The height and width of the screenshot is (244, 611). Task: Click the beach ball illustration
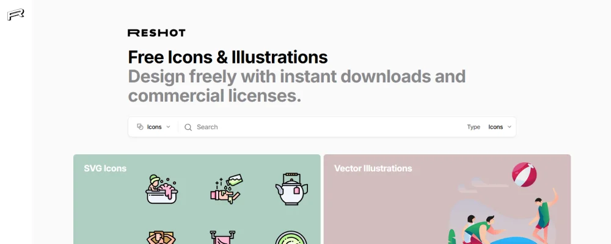pos(524,174)
